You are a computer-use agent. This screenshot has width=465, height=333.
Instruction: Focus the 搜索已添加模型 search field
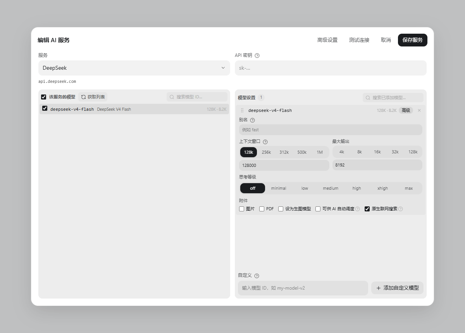coord(393,98)
